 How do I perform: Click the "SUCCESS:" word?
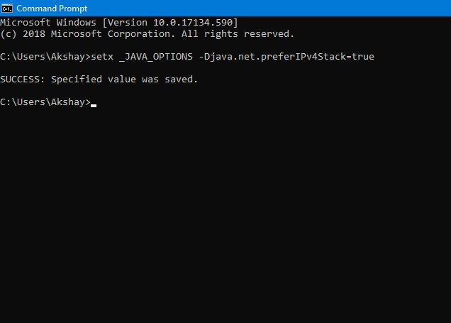(23, 80)
